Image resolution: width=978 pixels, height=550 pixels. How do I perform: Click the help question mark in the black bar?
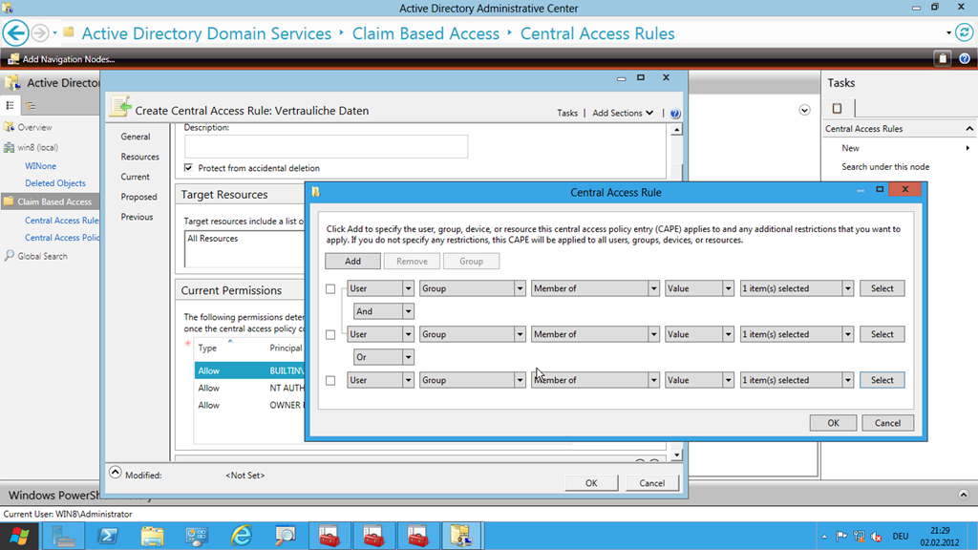click(965, 58)
